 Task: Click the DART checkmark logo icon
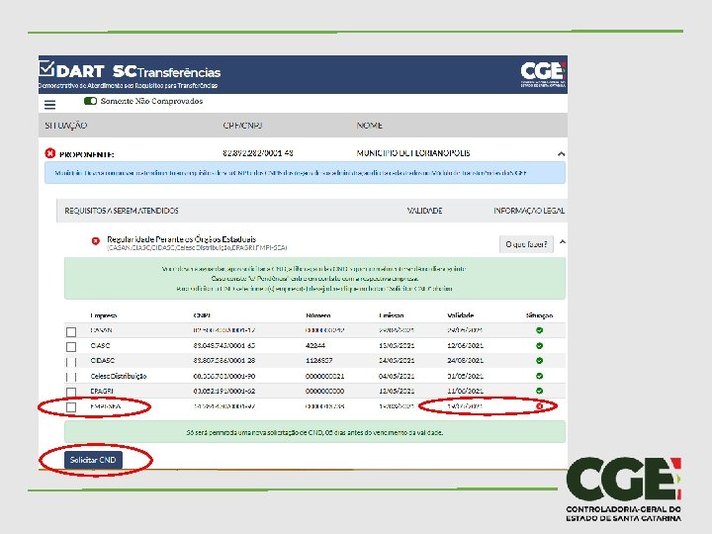(x=46, y=68)
